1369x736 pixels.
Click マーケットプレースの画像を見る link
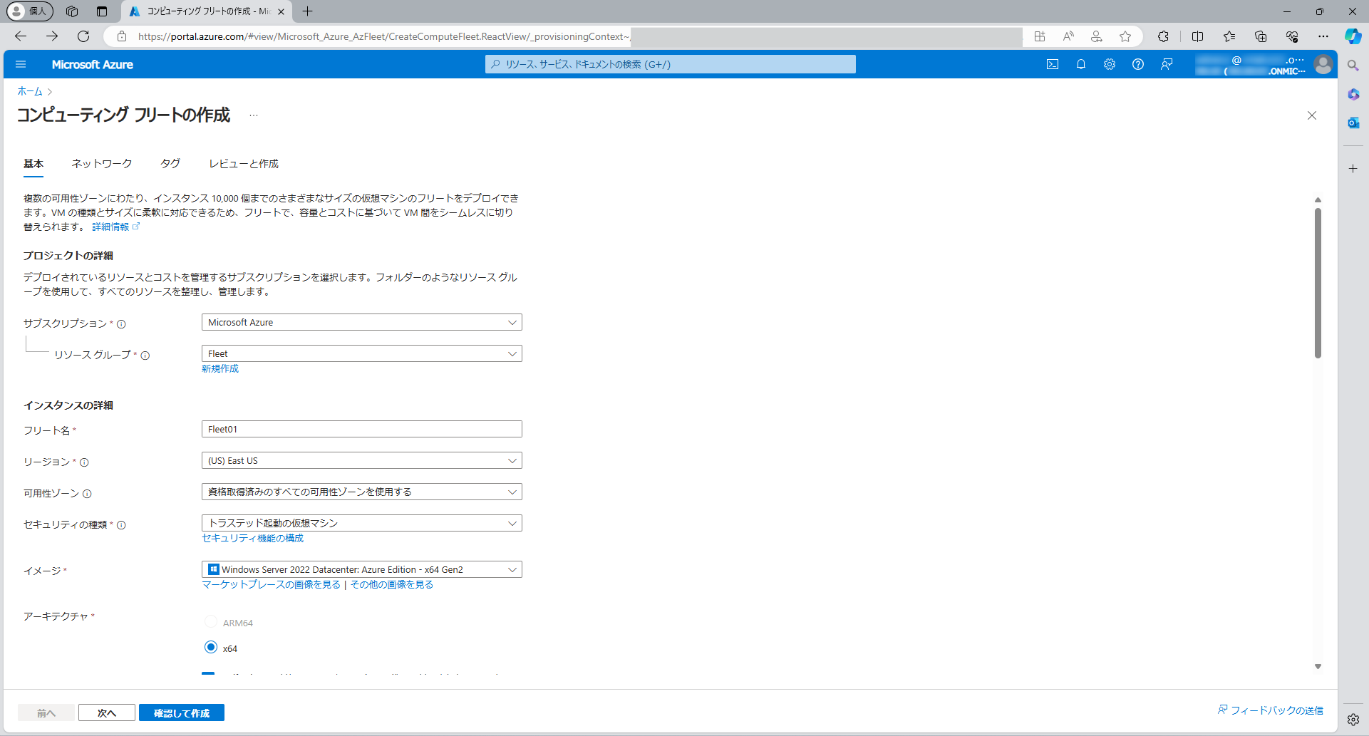click(x=272, y=584)
